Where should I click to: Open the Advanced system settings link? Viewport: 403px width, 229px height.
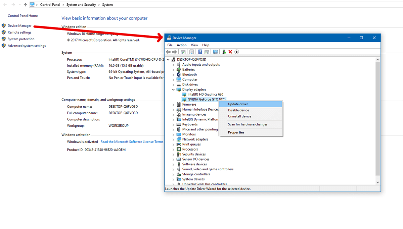[27, 46]
